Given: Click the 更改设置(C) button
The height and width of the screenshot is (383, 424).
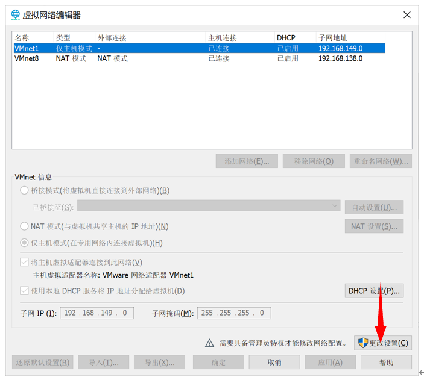Looking at the screenshot, I should click(x=383, y=343).
